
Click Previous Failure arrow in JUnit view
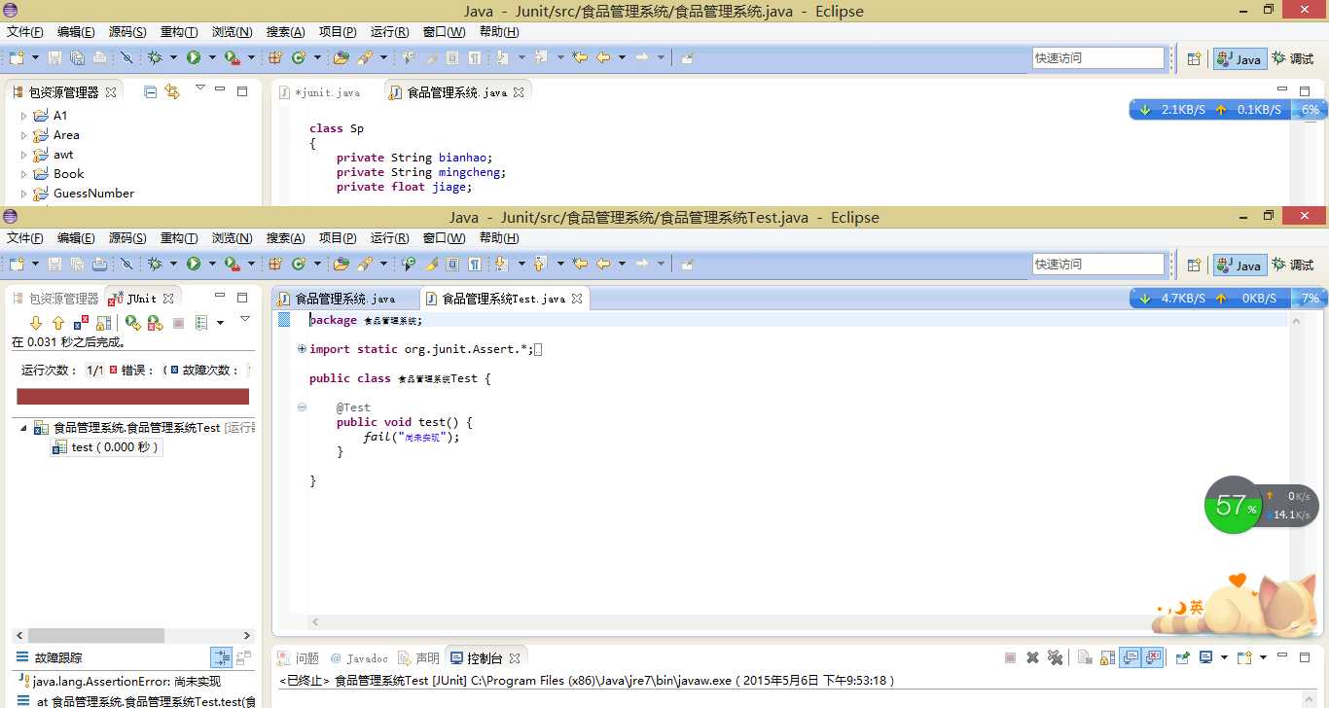pos(57,322)
